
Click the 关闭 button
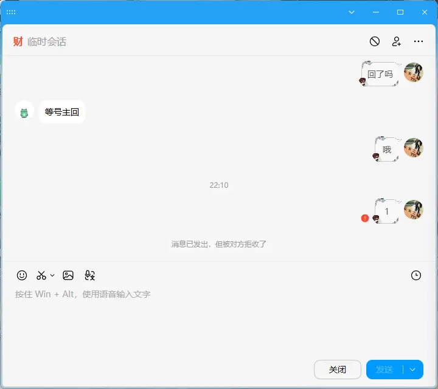[338, 370]
